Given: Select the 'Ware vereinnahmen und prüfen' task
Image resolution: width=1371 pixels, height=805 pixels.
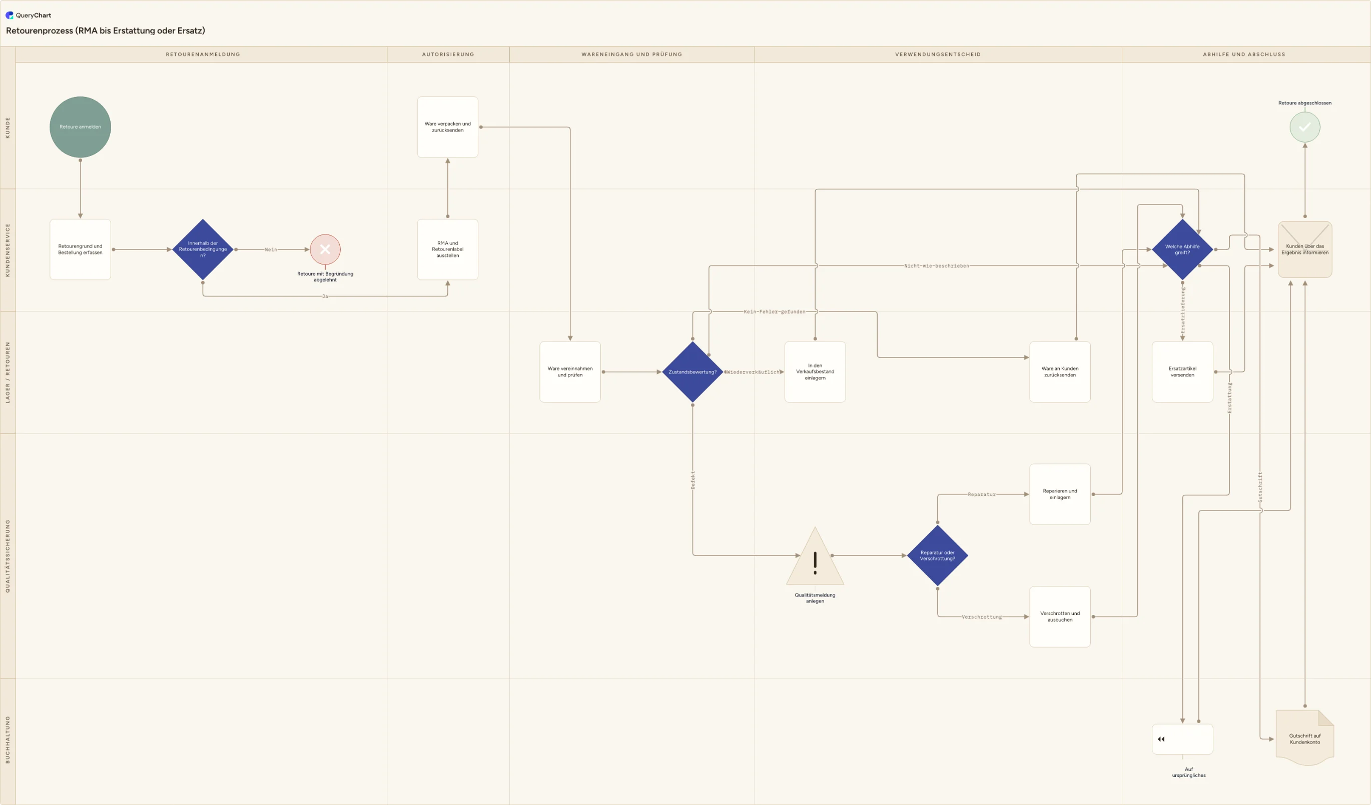Looking at the screenshot, I should click(x=570, y=372).
